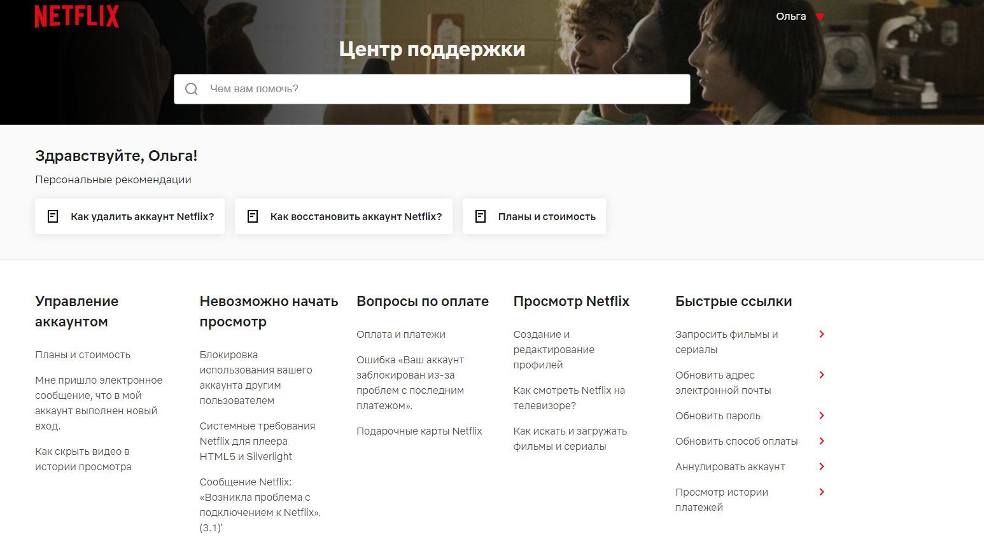Open «Как восстановить аккаунт Netflix?» recommendation

tap(344, 216)
